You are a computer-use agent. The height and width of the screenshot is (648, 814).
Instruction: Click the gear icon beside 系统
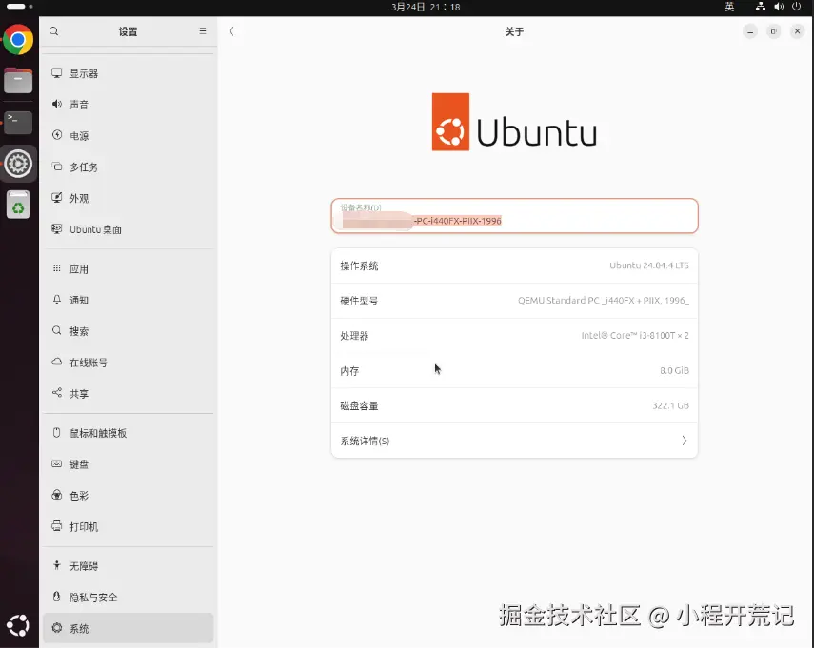56,628
